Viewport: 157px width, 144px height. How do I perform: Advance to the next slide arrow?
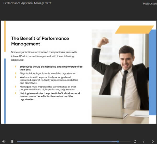(x=153, y=141)
